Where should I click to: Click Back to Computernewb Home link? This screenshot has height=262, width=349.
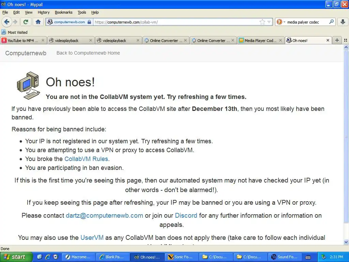tap(88, 53)
